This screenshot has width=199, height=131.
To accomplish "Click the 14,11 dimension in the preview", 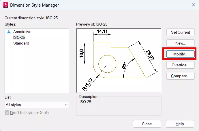I will click(102, 32).
